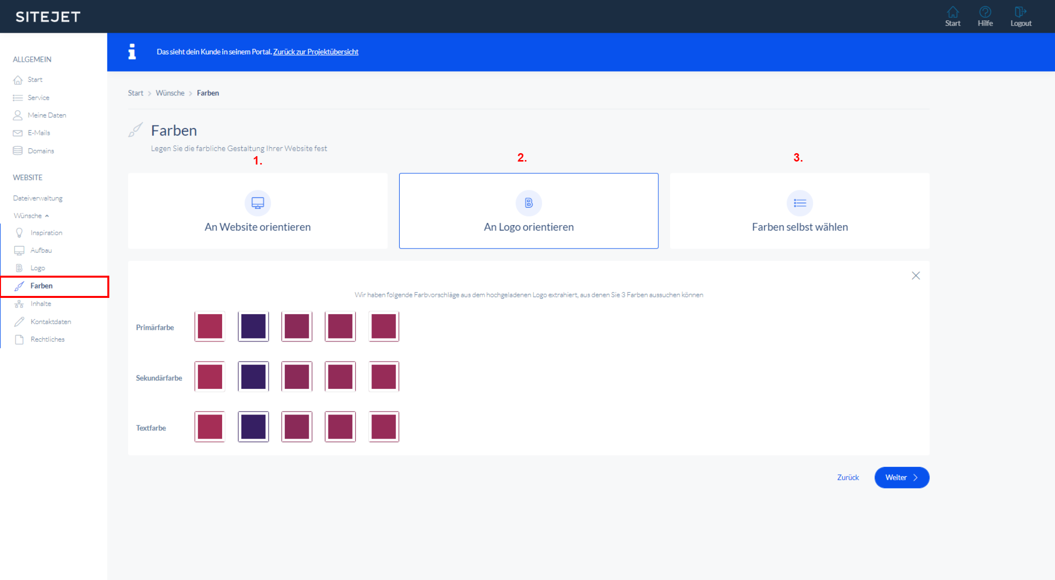Screen dimensions: 1055x580
Task: Collapse the Wünsche sidebar section
Action: tap(31, 216)
